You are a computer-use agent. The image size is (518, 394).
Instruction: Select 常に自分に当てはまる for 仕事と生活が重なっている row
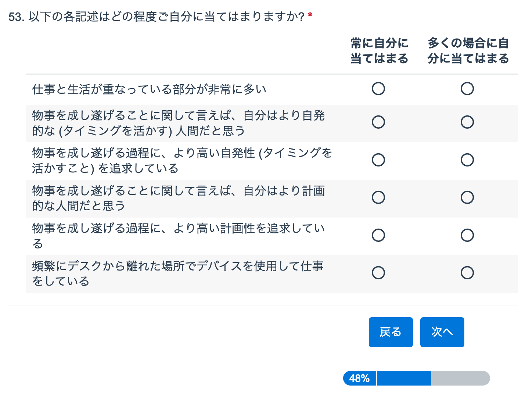click(378, 89)
